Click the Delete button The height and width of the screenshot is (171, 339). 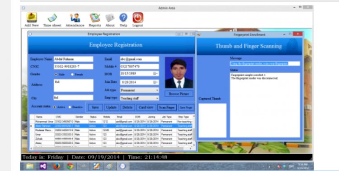click(x=127, y=107)
